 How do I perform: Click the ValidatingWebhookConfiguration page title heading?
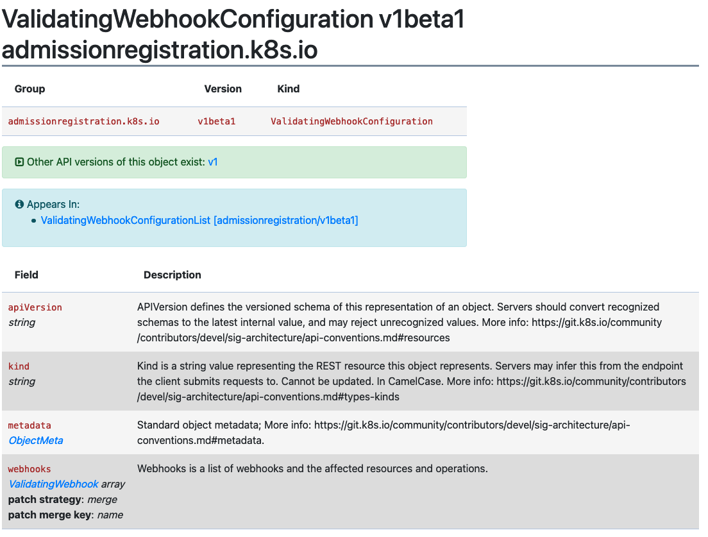point(233,33)
